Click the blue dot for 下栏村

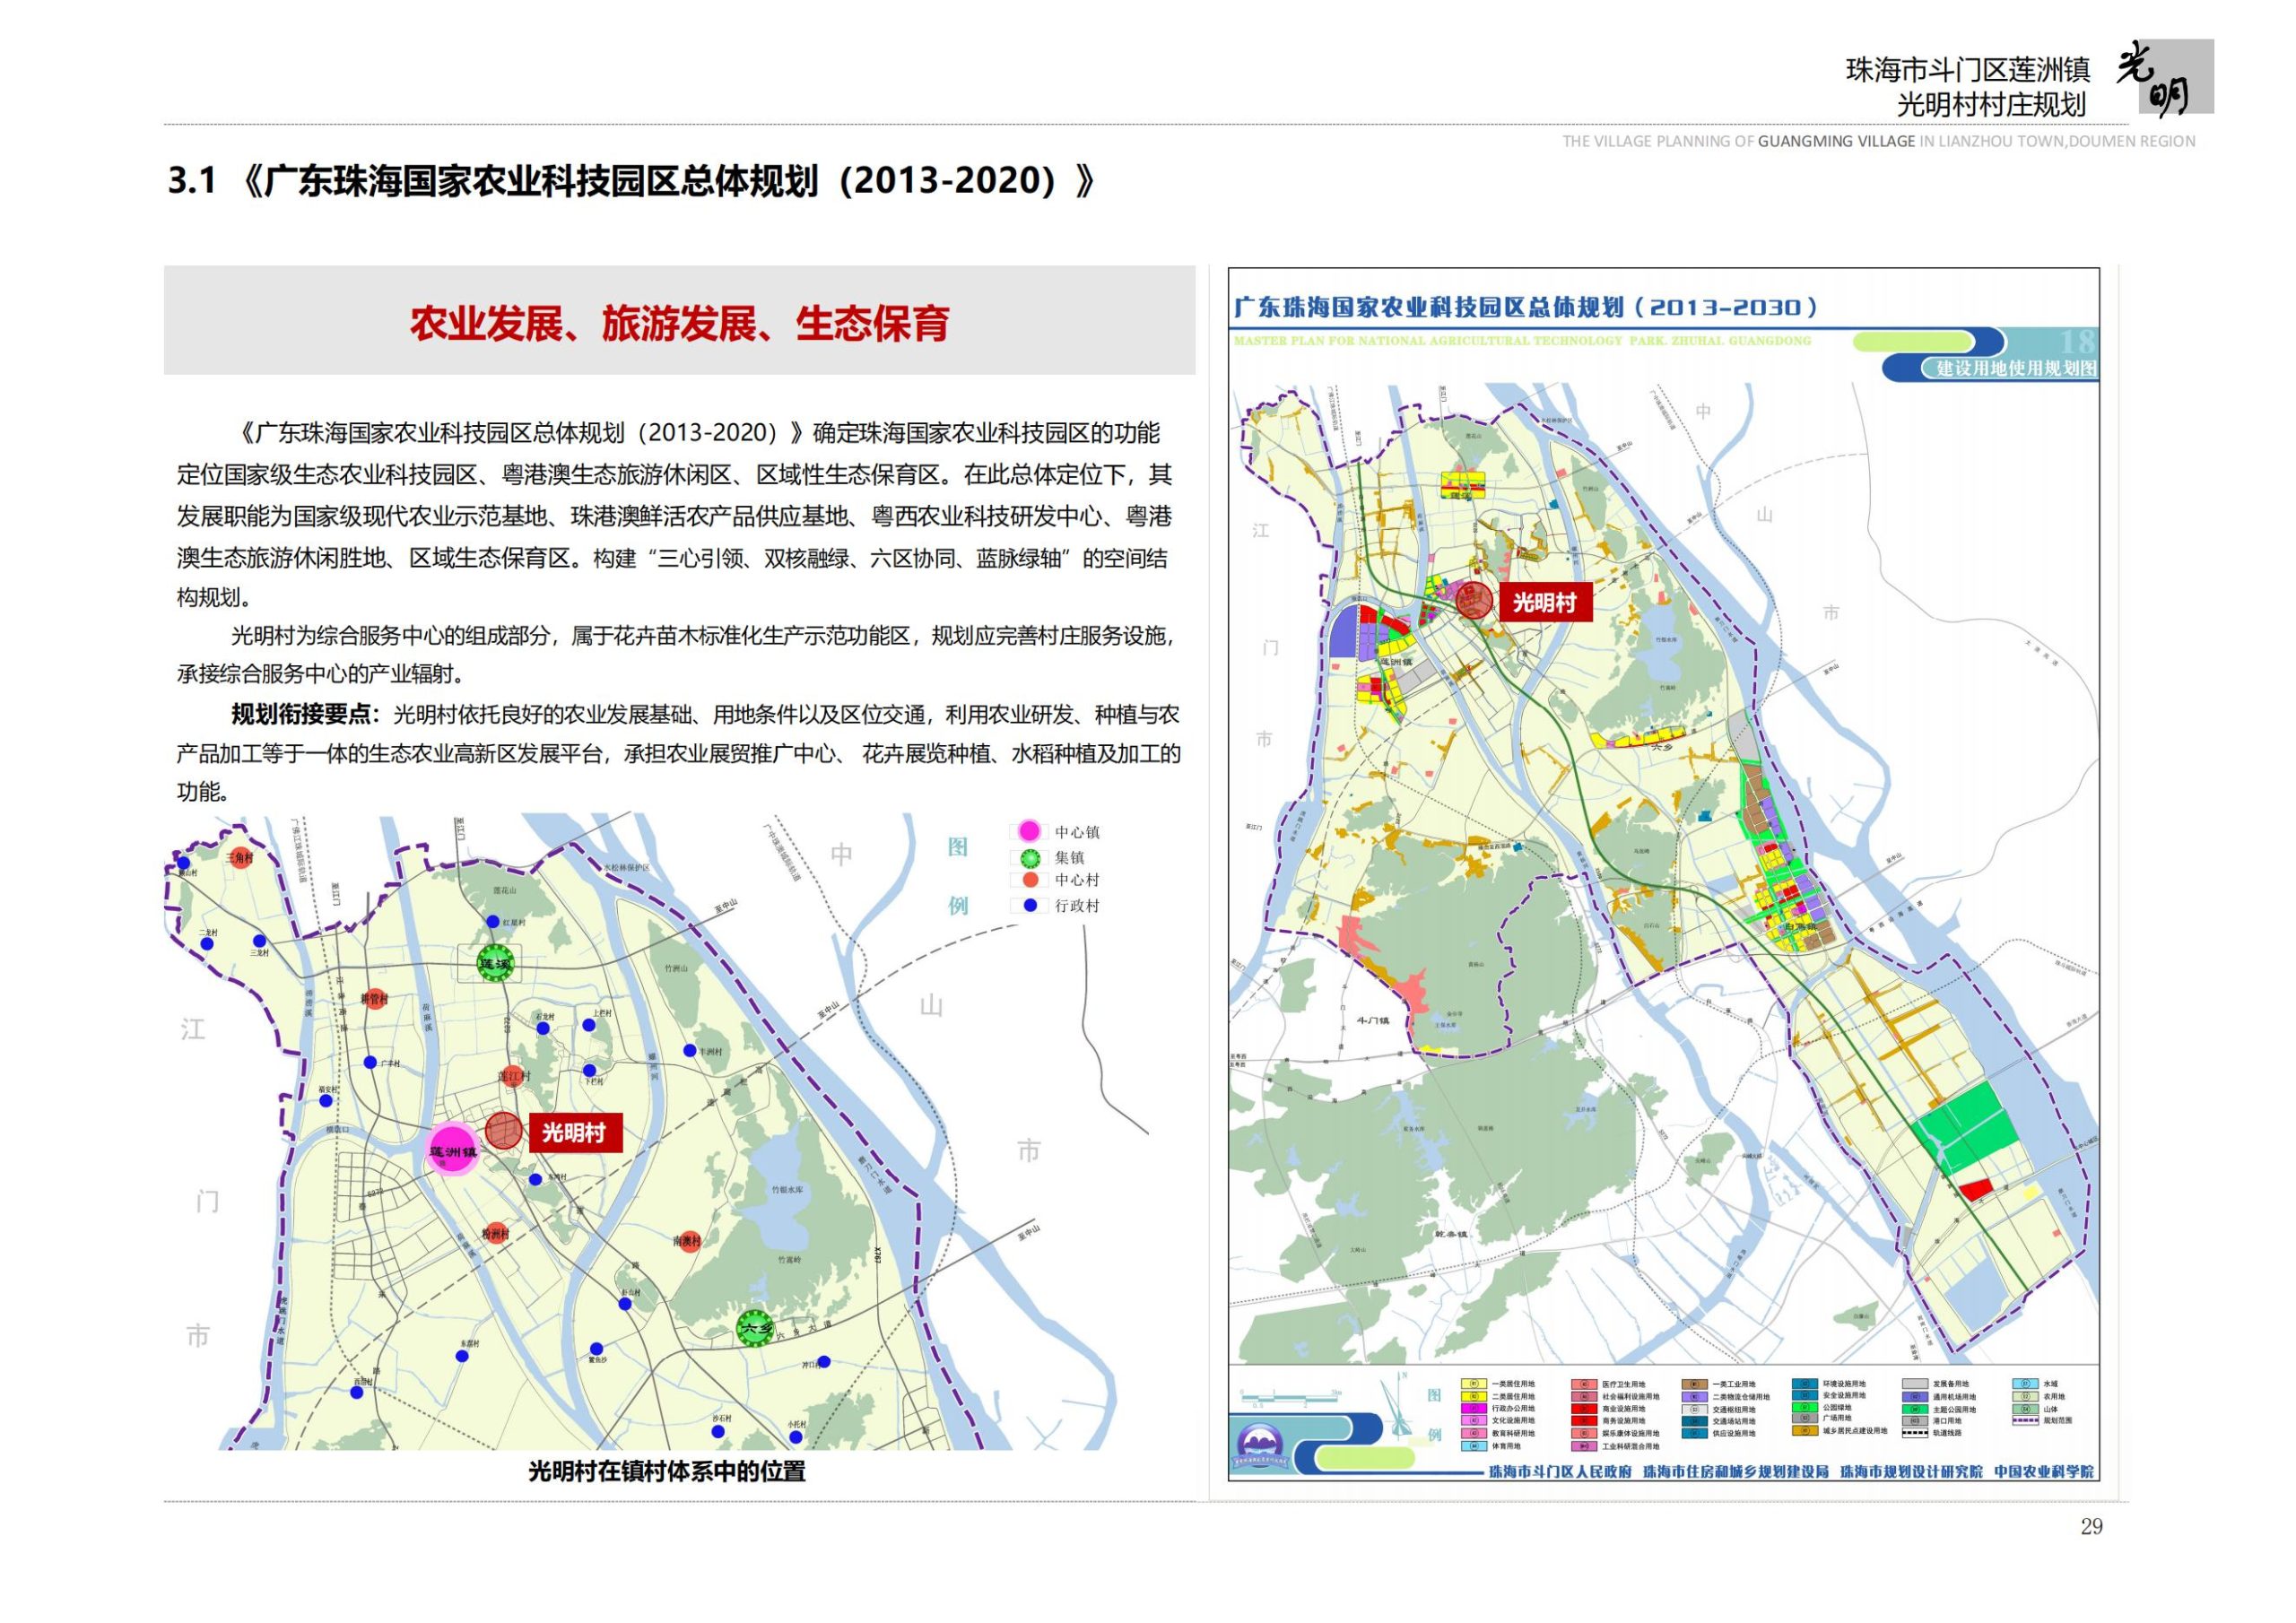(590, 1071)
